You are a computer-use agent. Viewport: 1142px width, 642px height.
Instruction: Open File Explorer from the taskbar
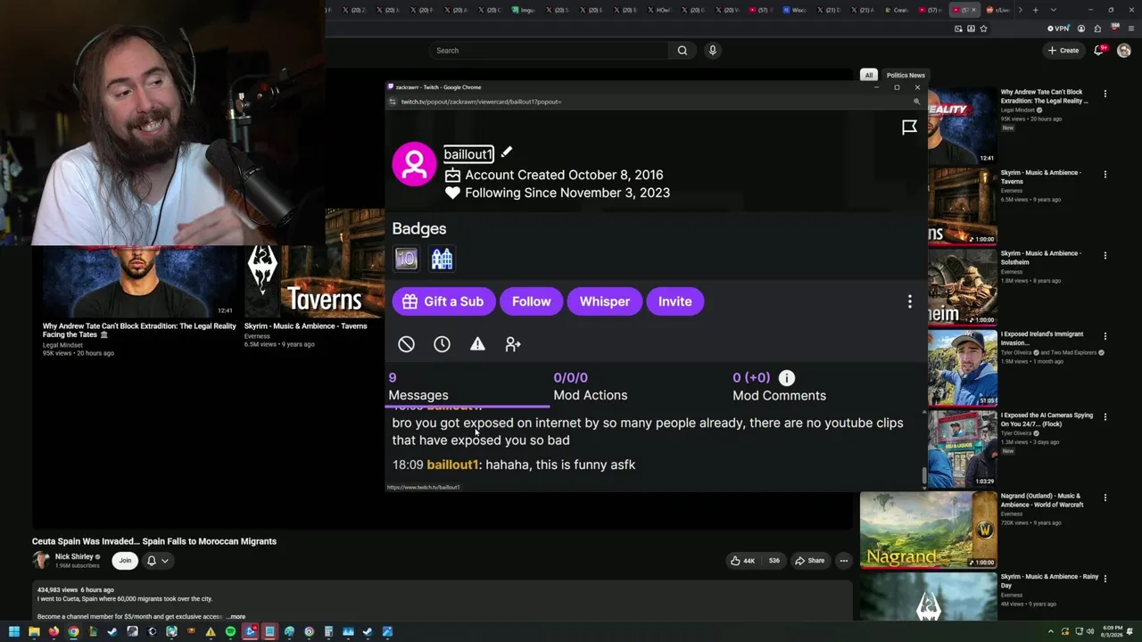[34, 632]
